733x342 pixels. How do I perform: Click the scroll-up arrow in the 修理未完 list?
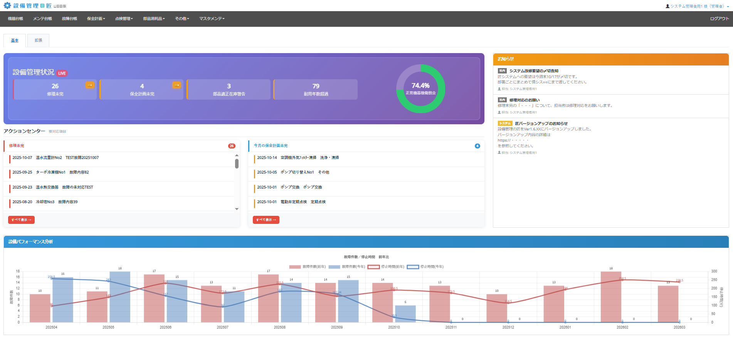(x=237, y=155)
